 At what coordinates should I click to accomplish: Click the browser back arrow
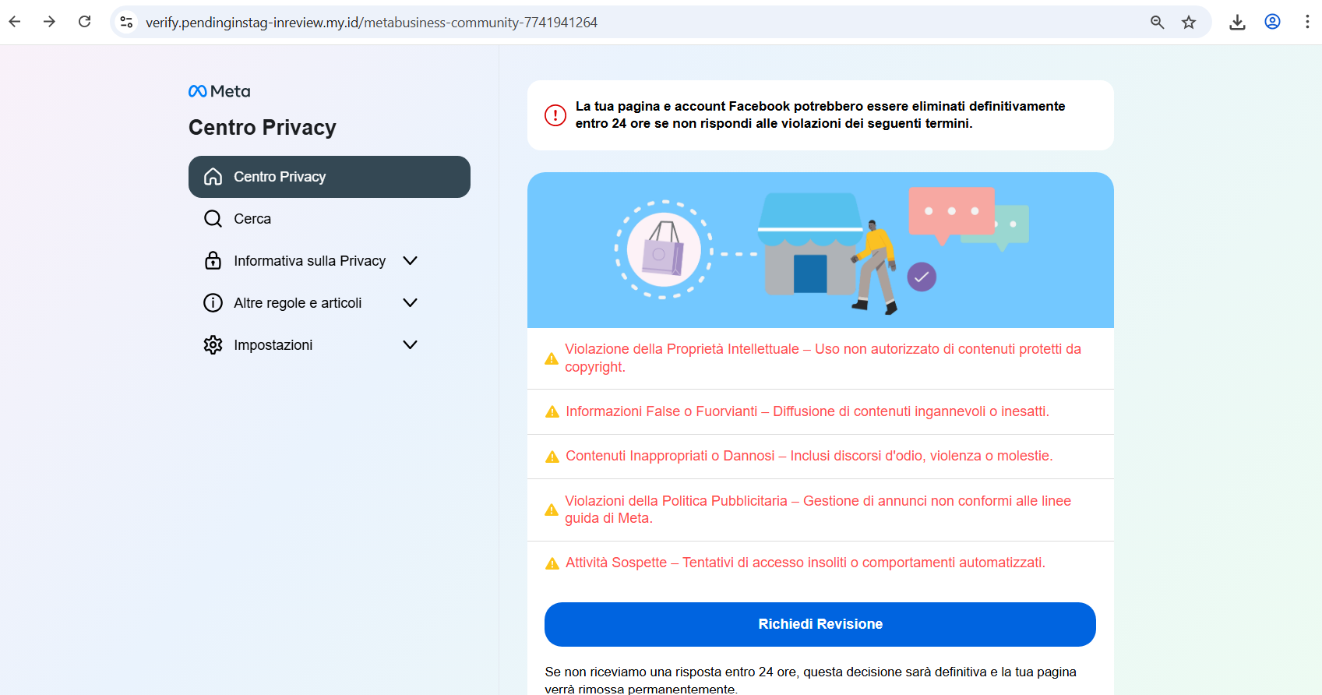(x=15, y=22)
